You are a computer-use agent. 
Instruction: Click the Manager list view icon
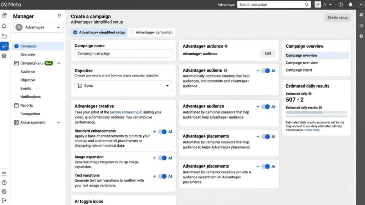60,16
